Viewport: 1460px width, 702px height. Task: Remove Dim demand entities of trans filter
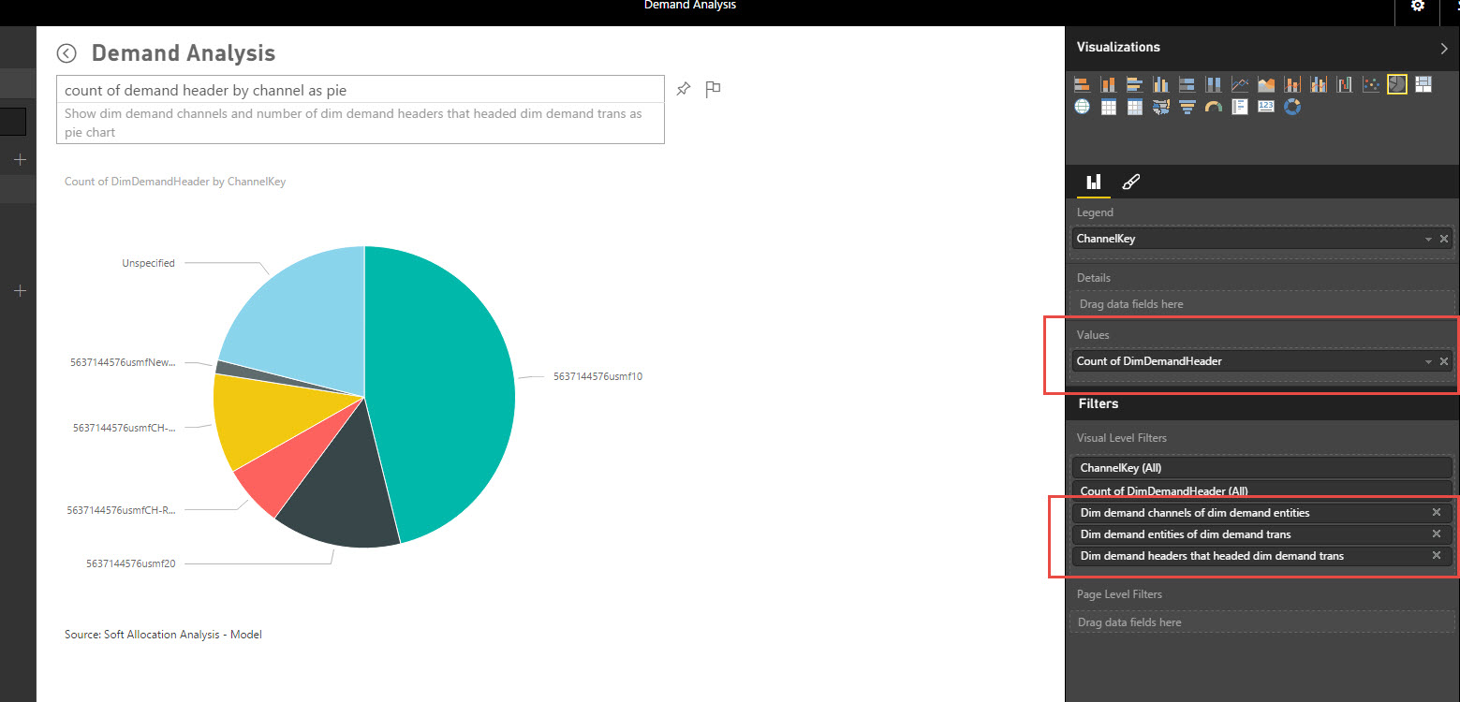click(1437, 534)
